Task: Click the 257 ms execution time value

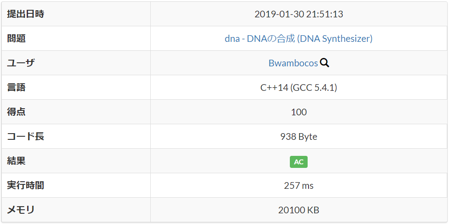Action: [299, 186]
